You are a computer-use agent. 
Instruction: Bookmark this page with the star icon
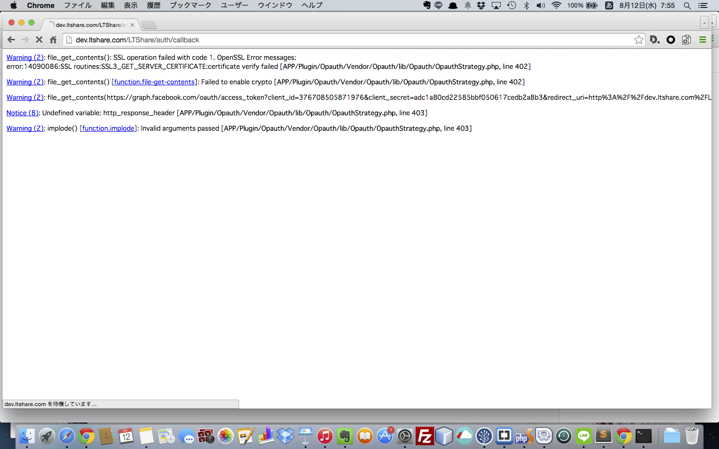[x=639, y=40]
